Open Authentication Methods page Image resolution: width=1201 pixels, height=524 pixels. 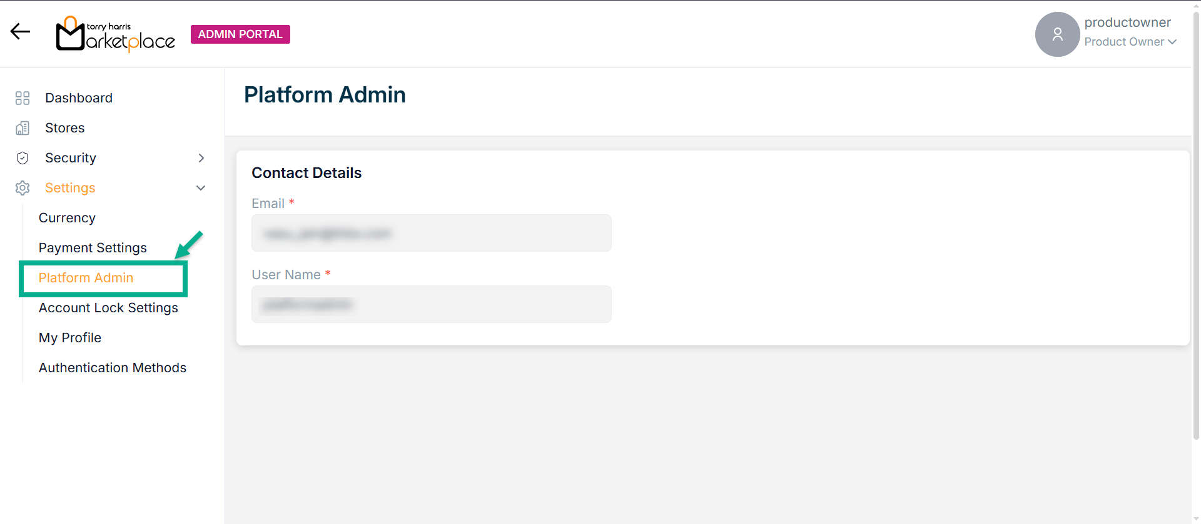(x=113, y=368)
